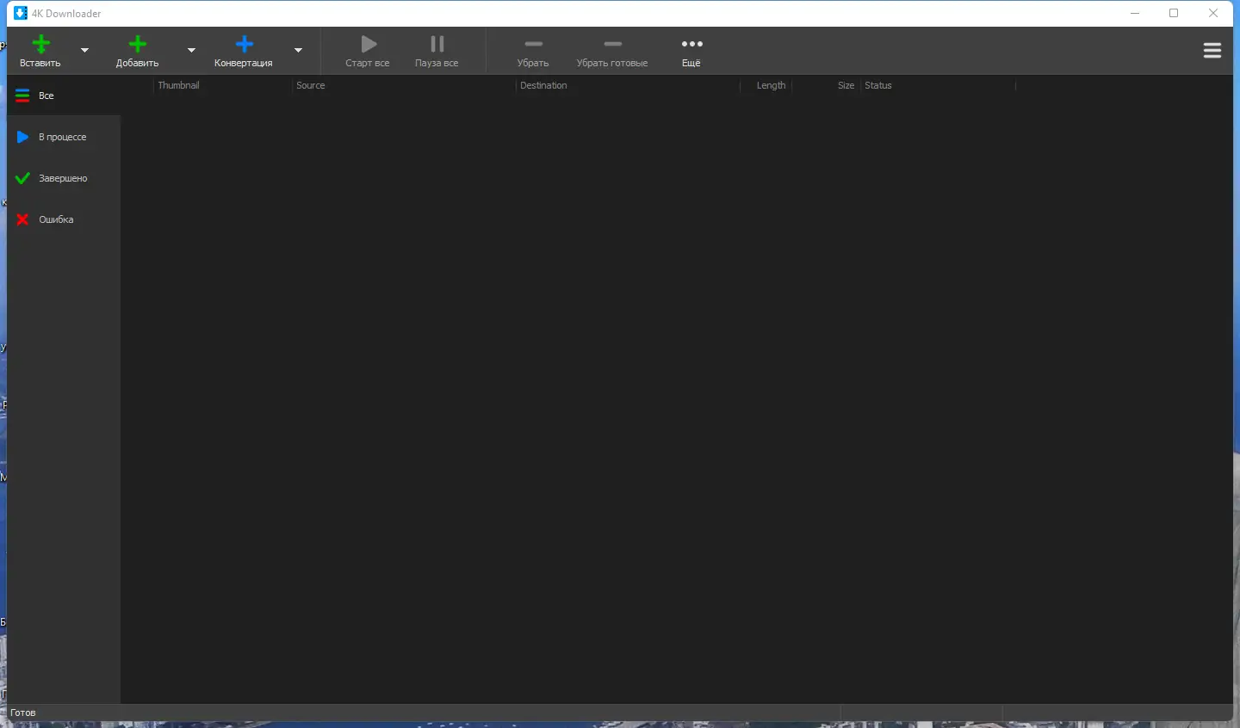The height and width of the screenshot is (728, 1240).
Task: Sort by the Destination column header
Action: coord(628,85)
